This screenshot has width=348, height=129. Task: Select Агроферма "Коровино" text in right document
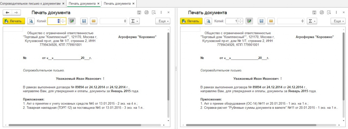tap(315, 37)
